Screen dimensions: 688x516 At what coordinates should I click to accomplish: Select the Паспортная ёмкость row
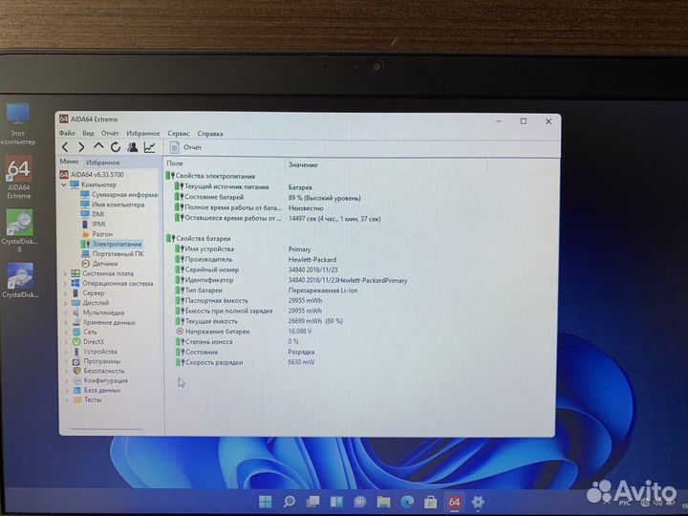[248, 301]
